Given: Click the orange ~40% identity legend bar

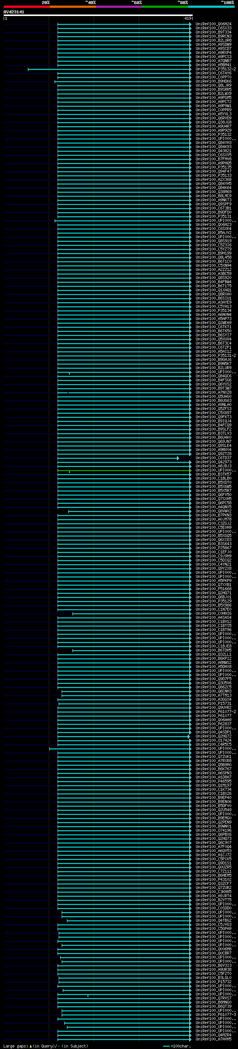Looking at the screenshot, I should (x=73, y=7).
